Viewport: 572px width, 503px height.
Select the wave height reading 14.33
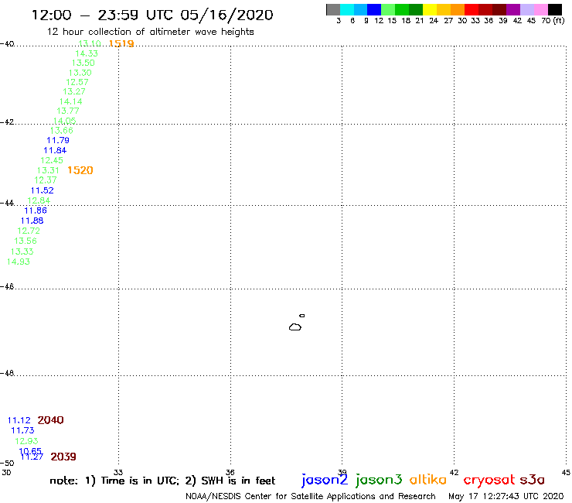pyautogui.click(x=87, y=53)
